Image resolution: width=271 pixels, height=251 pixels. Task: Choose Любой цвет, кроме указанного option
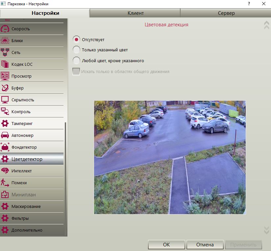76,61
